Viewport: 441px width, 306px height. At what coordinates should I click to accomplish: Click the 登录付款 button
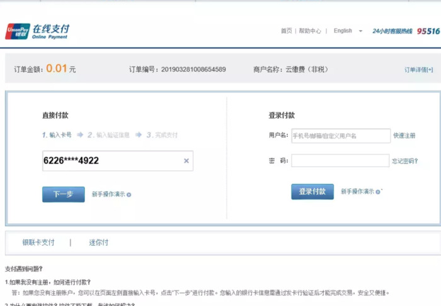312,192
